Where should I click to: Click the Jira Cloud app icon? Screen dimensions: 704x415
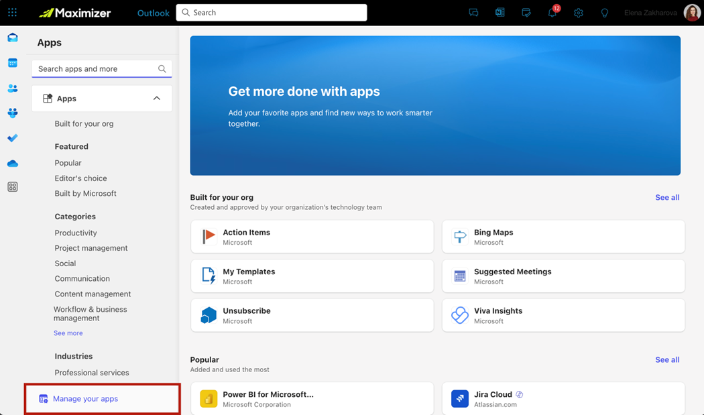point(460,399)
